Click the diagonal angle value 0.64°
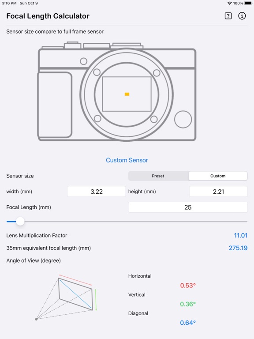Image resolution: width=254 pixels, height=339 pixels. pyautogui.click(x=188, y=323)
